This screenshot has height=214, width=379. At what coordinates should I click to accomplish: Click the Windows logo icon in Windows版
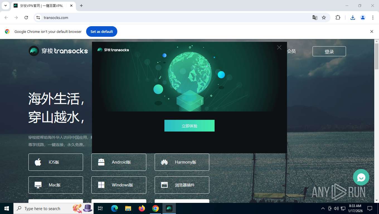click(x=101, y=185)
